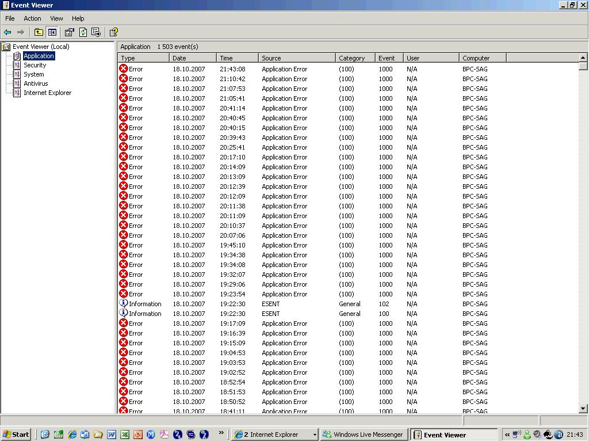The height and width of the screenshot is (442, 589).
Task: Launch Adobe Acrobat from Quick Launch
Action: pyautogui.click(x=164, y=435)
